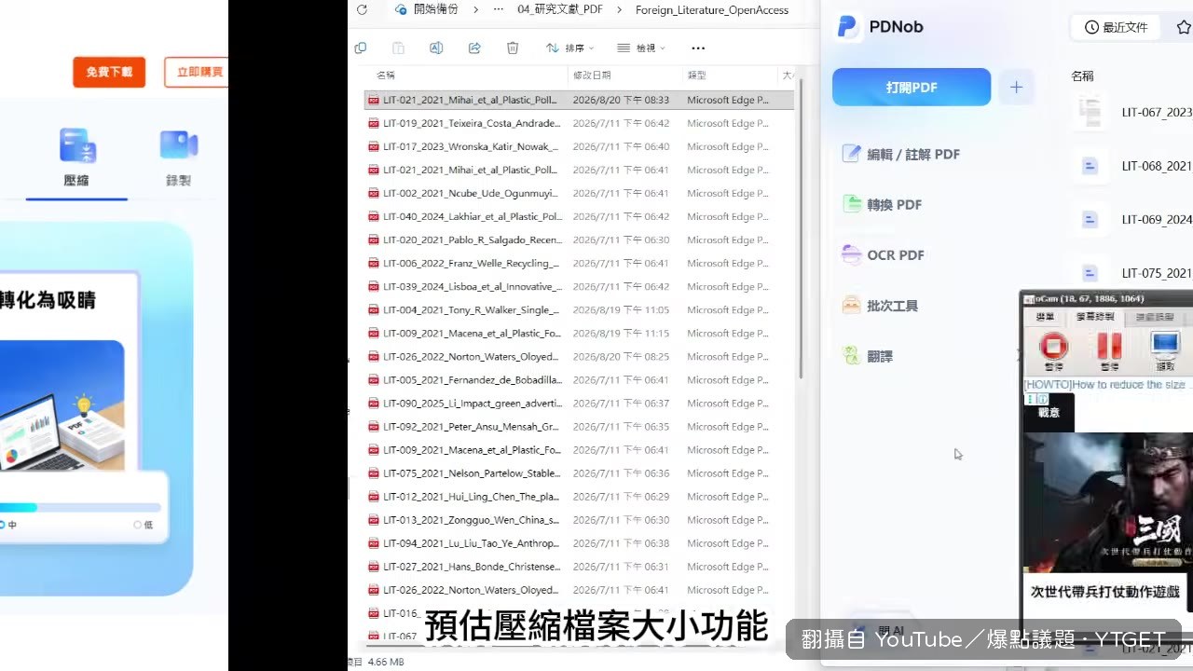Click the 轉換 PDF icon
Image resolution: width=1193 pixels, height=671 pixels.
(x=851, y=204)
